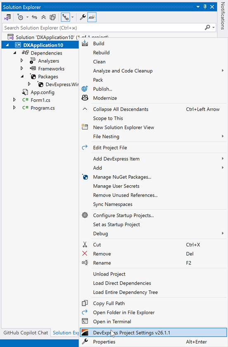Image resolution: width=228 pixels, height=347 pixels.
Task: Click Manage NuGet Packages icon
Action: [85, 177]
